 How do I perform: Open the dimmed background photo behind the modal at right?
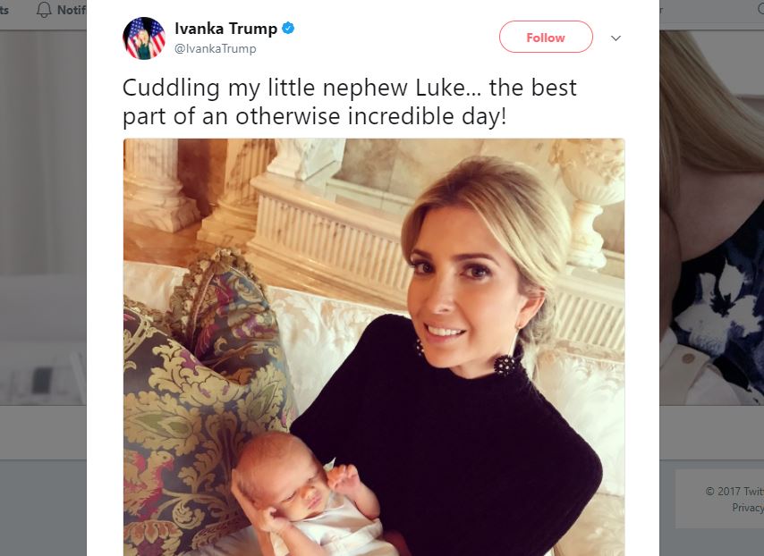click(712, 217)
